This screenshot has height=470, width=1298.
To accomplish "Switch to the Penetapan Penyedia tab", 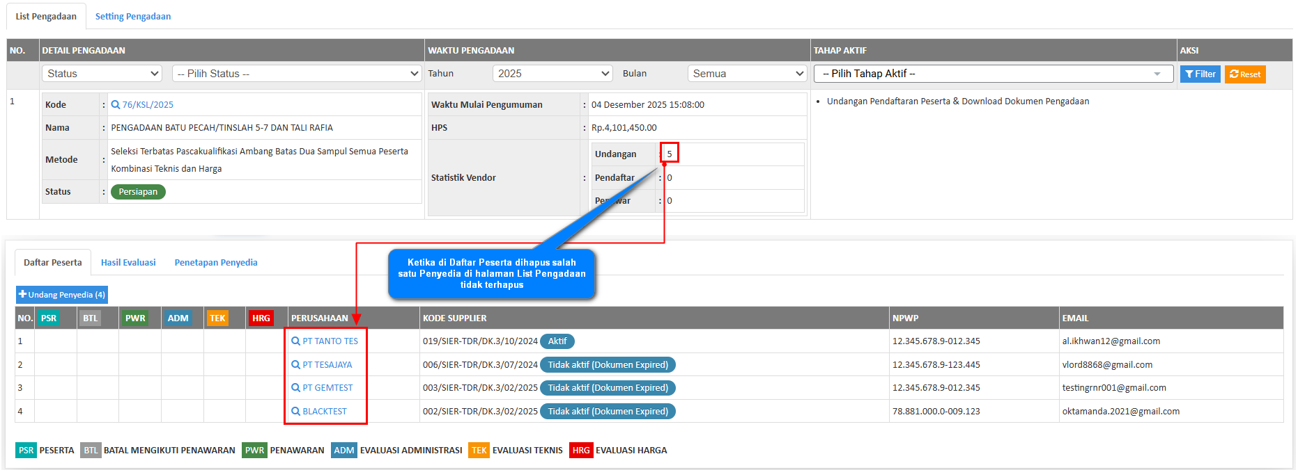I will tap(216, 263).
